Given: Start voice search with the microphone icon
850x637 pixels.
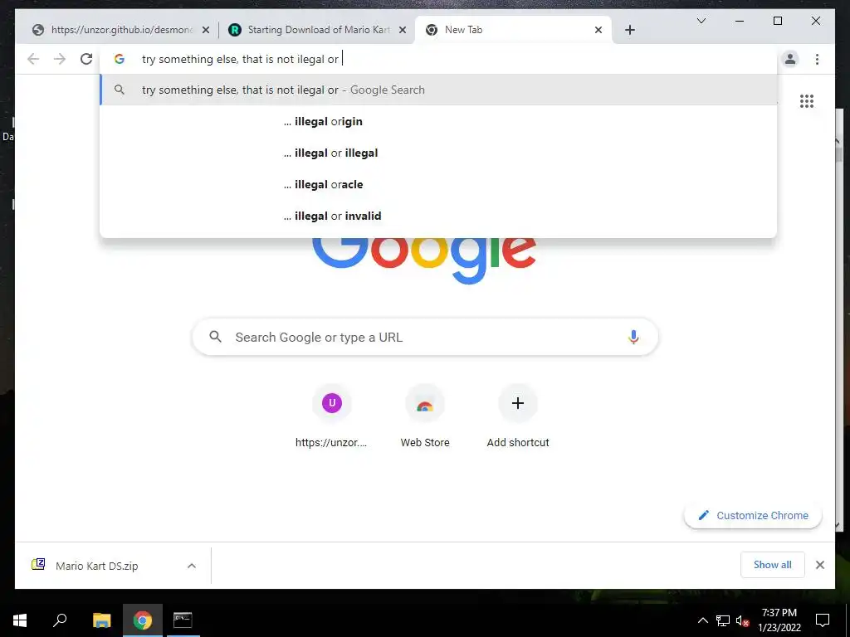Looking at the screenshot, I should coord(633,337).
